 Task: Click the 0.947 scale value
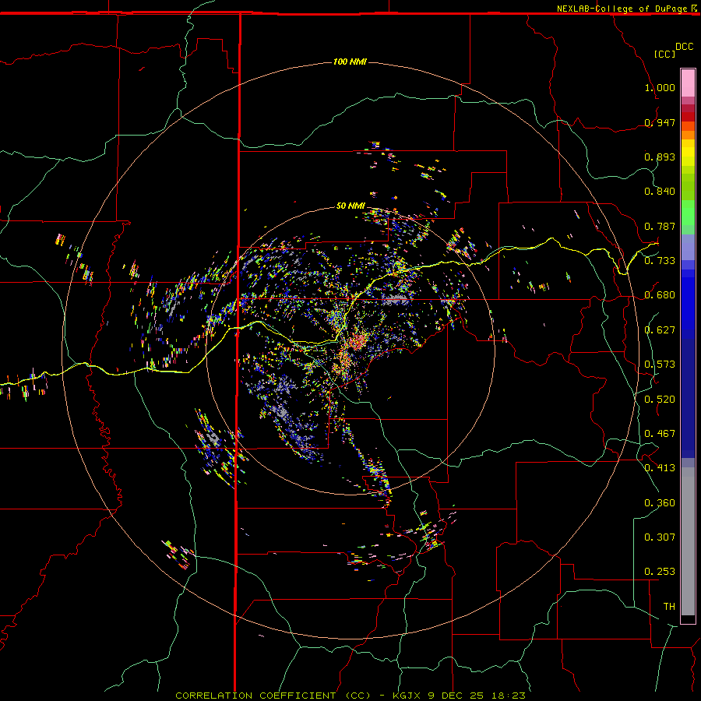[660, 122]
